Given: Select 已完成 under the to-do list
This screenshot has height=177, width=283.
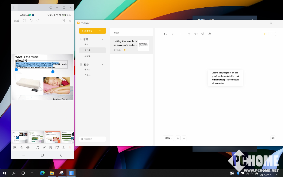Looking at the screenshot, I should [x=87, y=75].
